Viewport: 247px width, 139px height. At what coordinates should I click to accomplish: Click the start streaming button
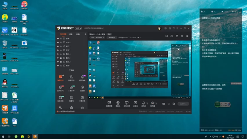[183, 104]
